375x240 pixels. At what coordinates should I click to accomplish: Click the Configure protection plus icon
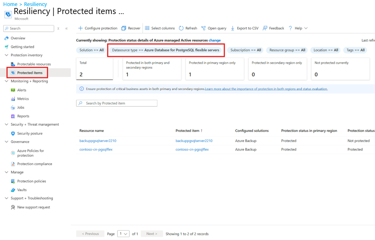(x=81, y=28)
